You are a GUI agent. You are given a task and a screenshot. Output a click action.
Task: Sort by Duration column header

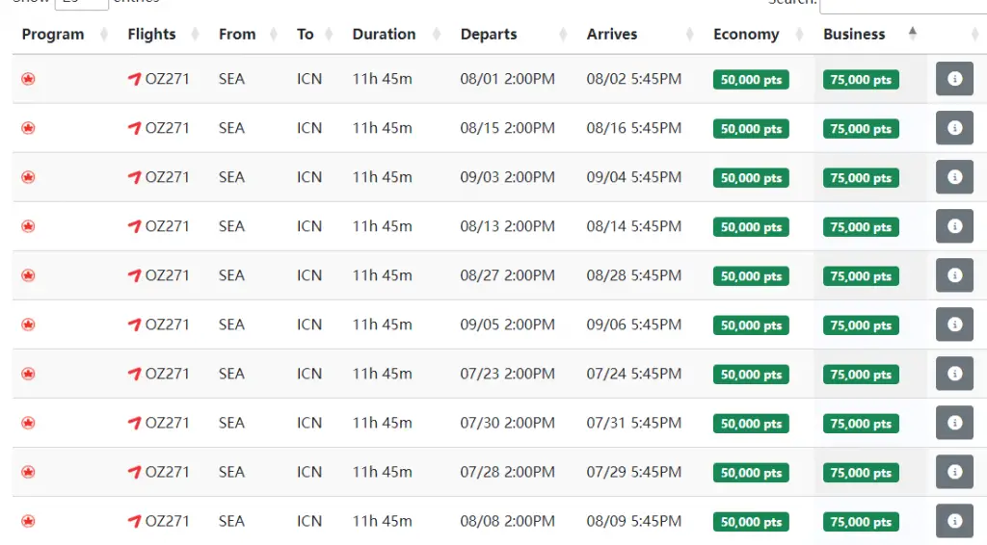(x=384, y=34)
